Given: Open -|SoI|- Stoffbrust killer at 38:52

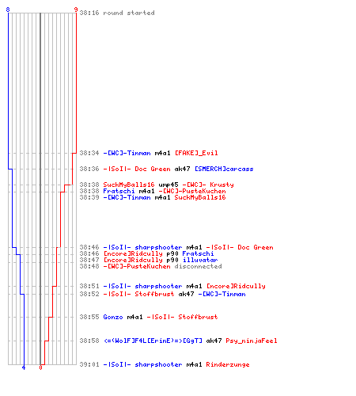Looking at the screenshot, I should coord(138,295).
